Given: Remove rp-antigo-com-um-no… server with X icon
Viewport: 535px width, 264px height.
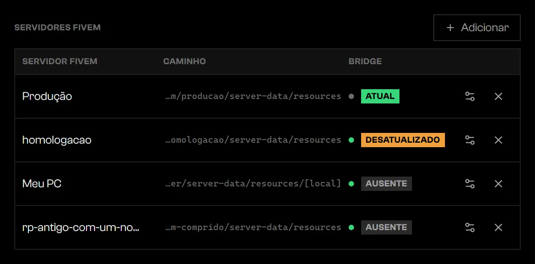Looking at the screenshot, I should coord(498,227).
